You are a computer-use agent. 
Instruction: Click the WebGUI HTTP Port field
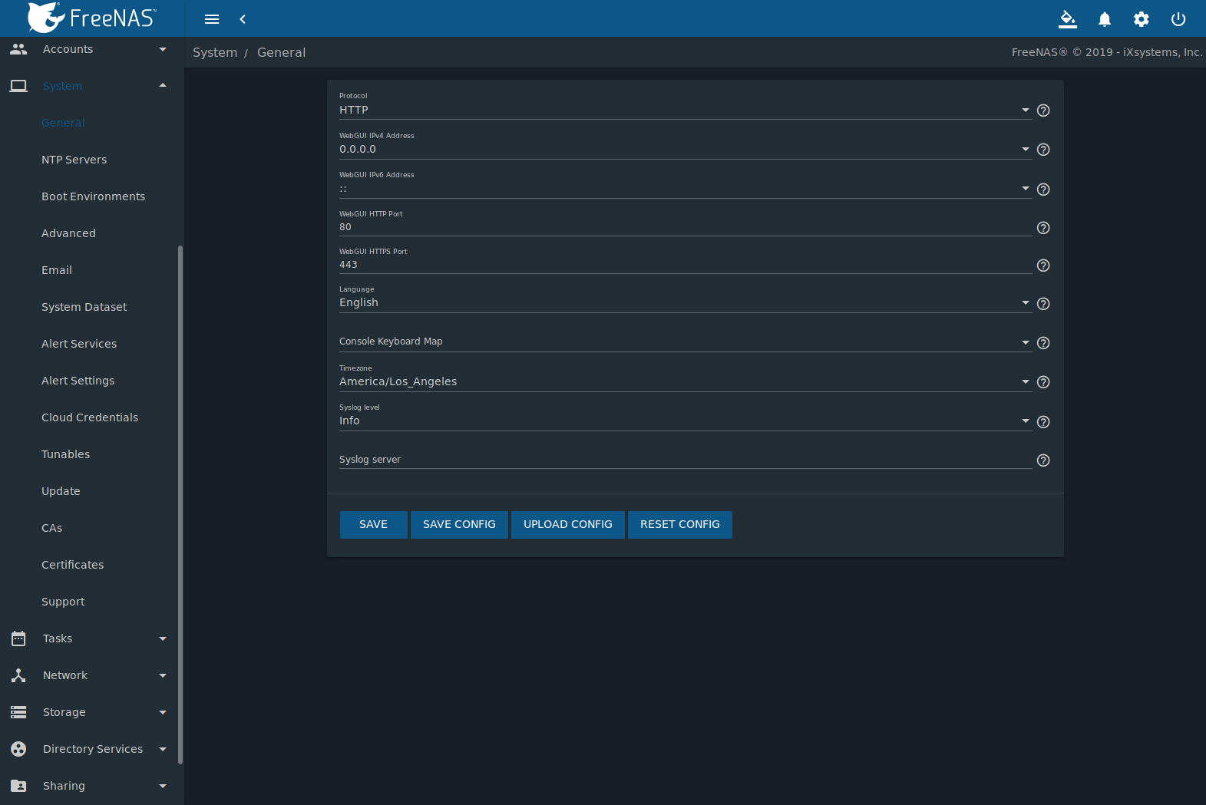(686, 227)
